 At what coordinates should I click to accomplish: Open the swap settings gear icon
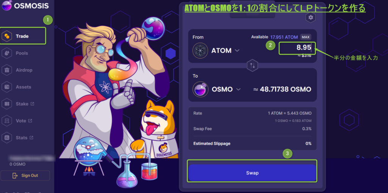311,17
